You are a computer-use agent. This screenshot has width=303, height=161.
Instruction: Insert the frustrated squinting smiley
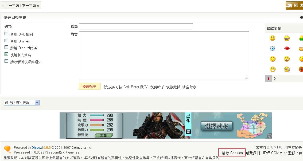click(287, 59)
